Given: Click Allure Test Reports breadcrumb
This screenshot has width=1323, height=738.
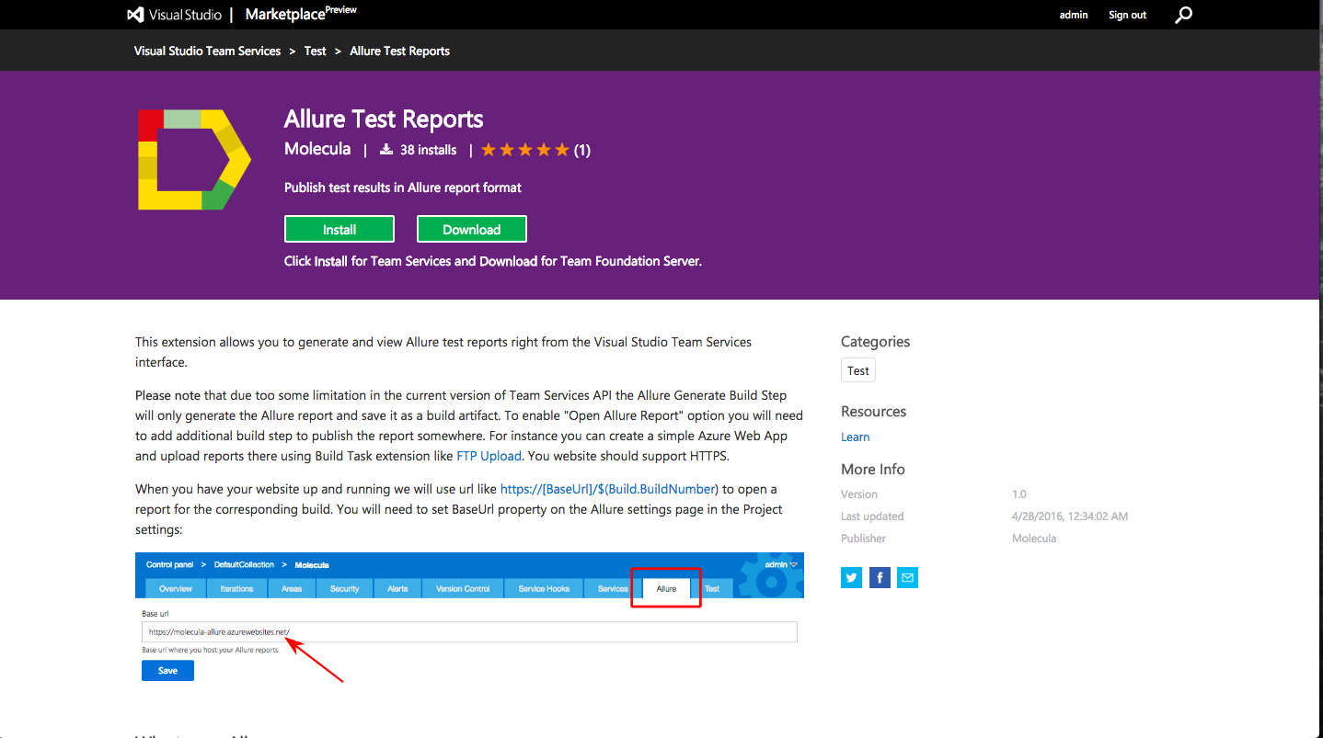Looking at the screenshot, I should tap(399, 51).
